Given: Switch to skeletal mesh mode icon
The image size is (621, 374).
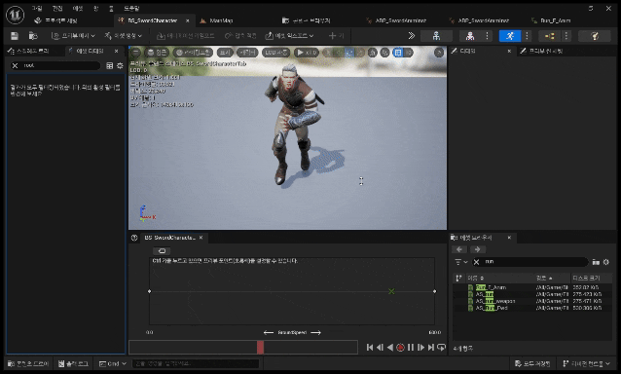Looking at the screenshot, I should pyautogui.click(x=470, y=36).
